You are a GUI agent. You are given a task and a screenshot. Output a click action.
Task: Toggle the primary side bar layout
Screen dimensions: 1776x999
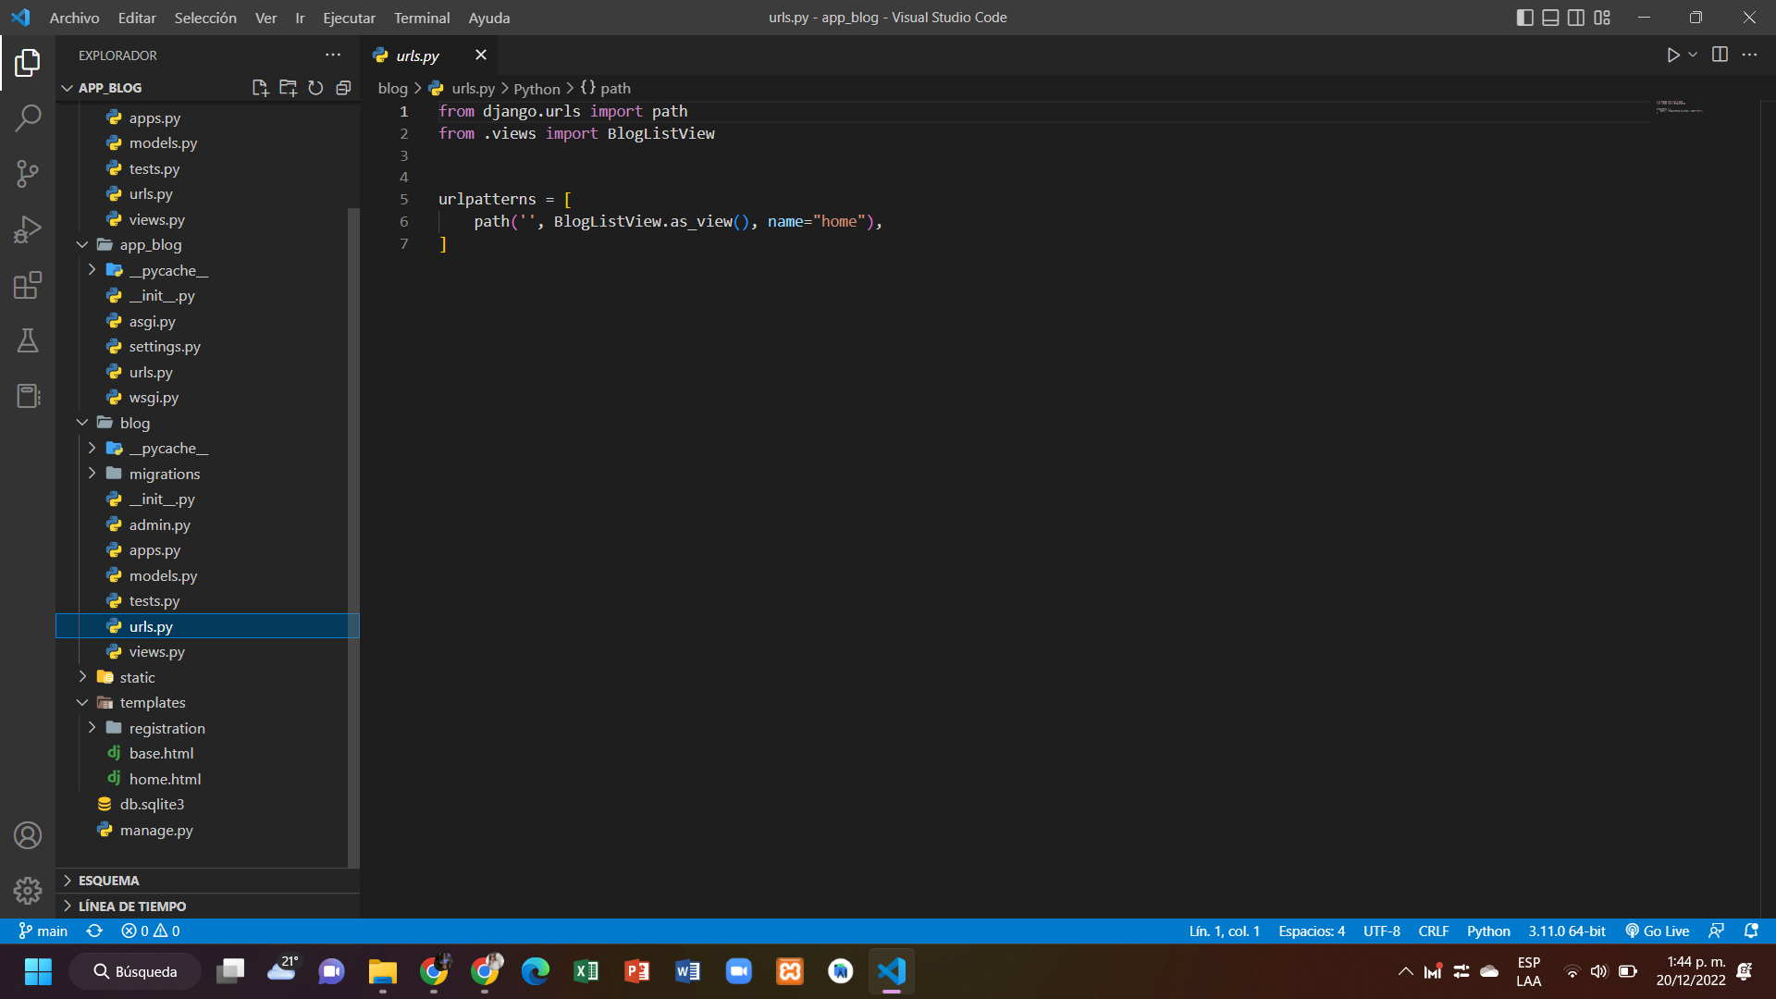[x=1524, y=18]
